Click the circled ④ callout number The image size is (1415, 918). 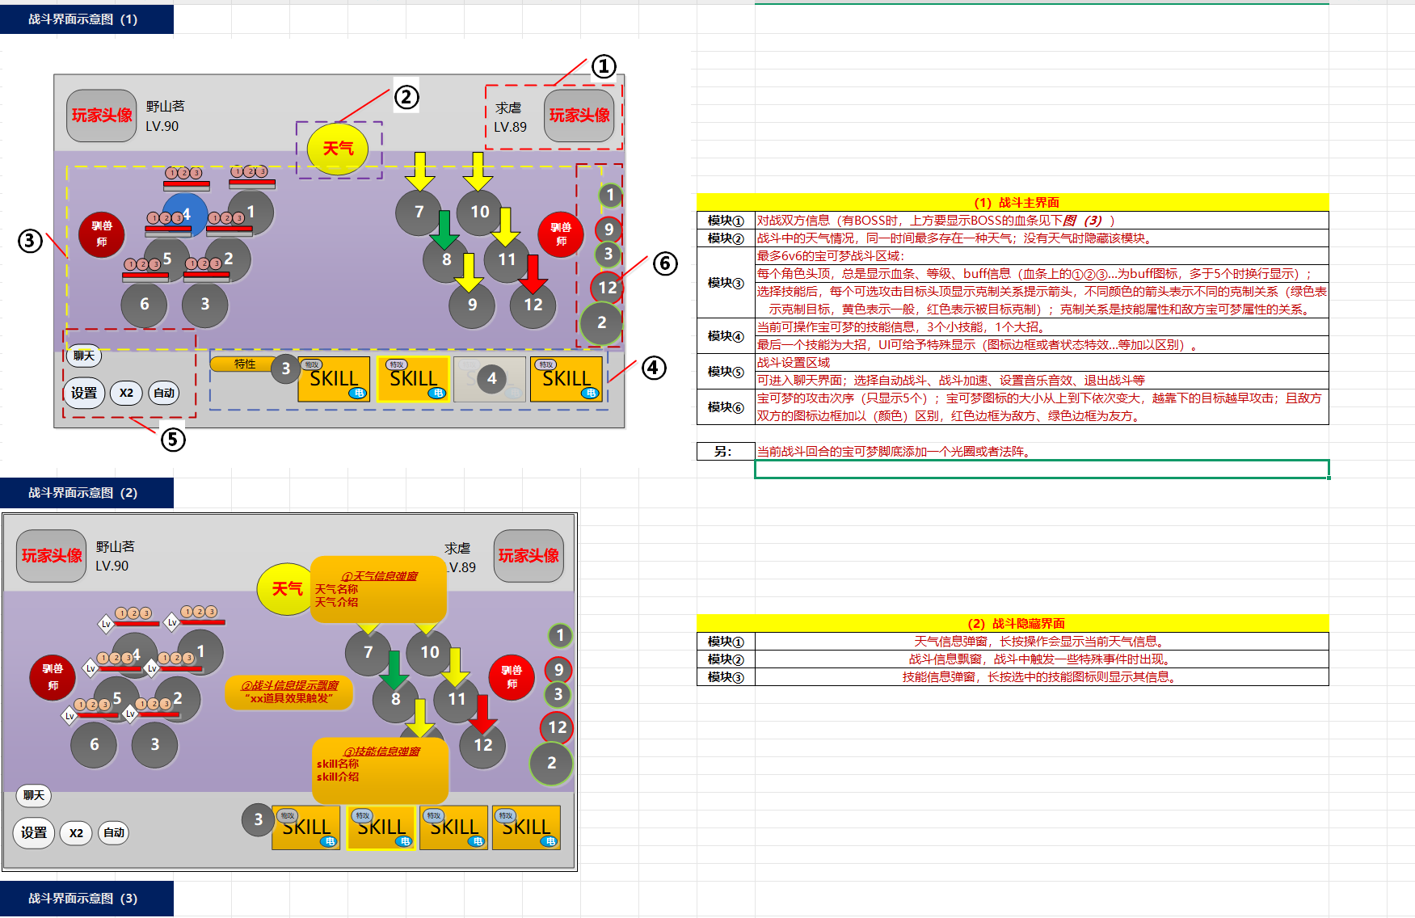click(x=654, y=368)
